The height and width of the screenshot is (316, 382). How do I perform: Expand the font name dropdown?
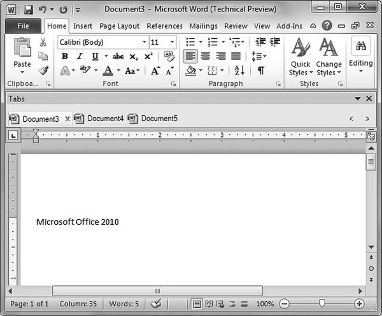(x=144, y=42)
